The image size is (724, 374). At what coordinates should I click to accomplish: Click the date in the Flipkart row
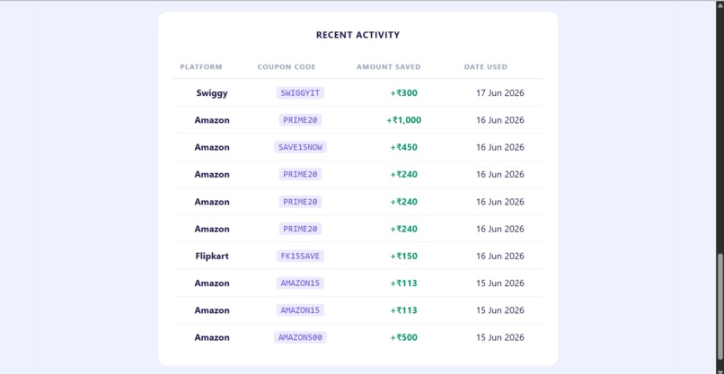tap(500, 256)
